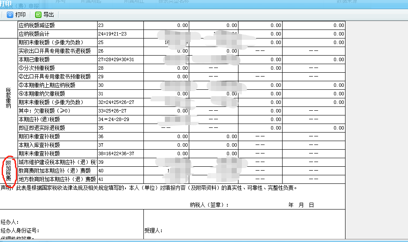
Task: Click formula cell 32=24+25+26-27
Action: 116,102
